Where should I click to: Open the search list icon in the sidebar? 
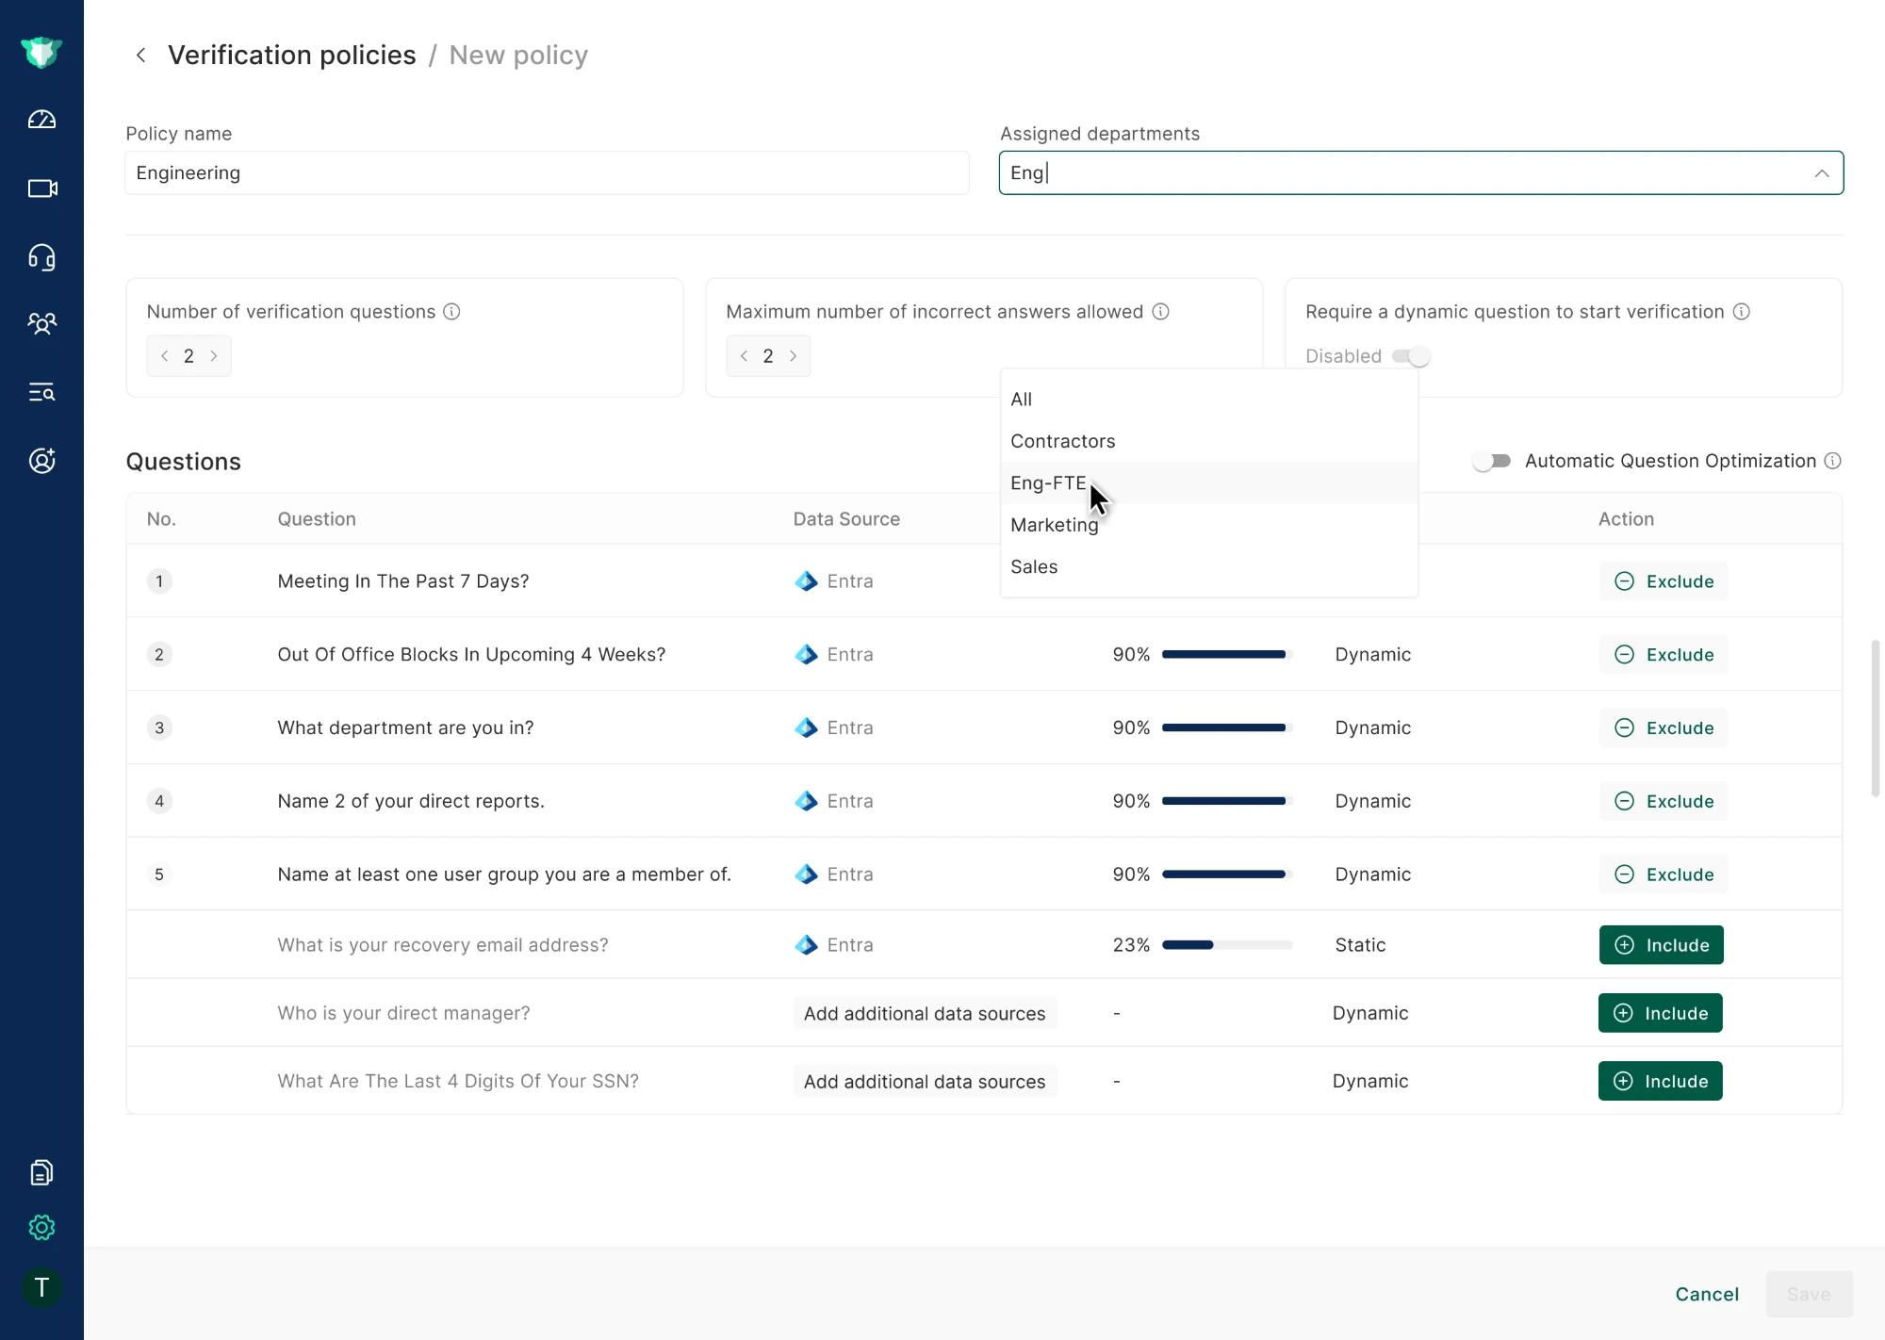[x=41, y=392]
